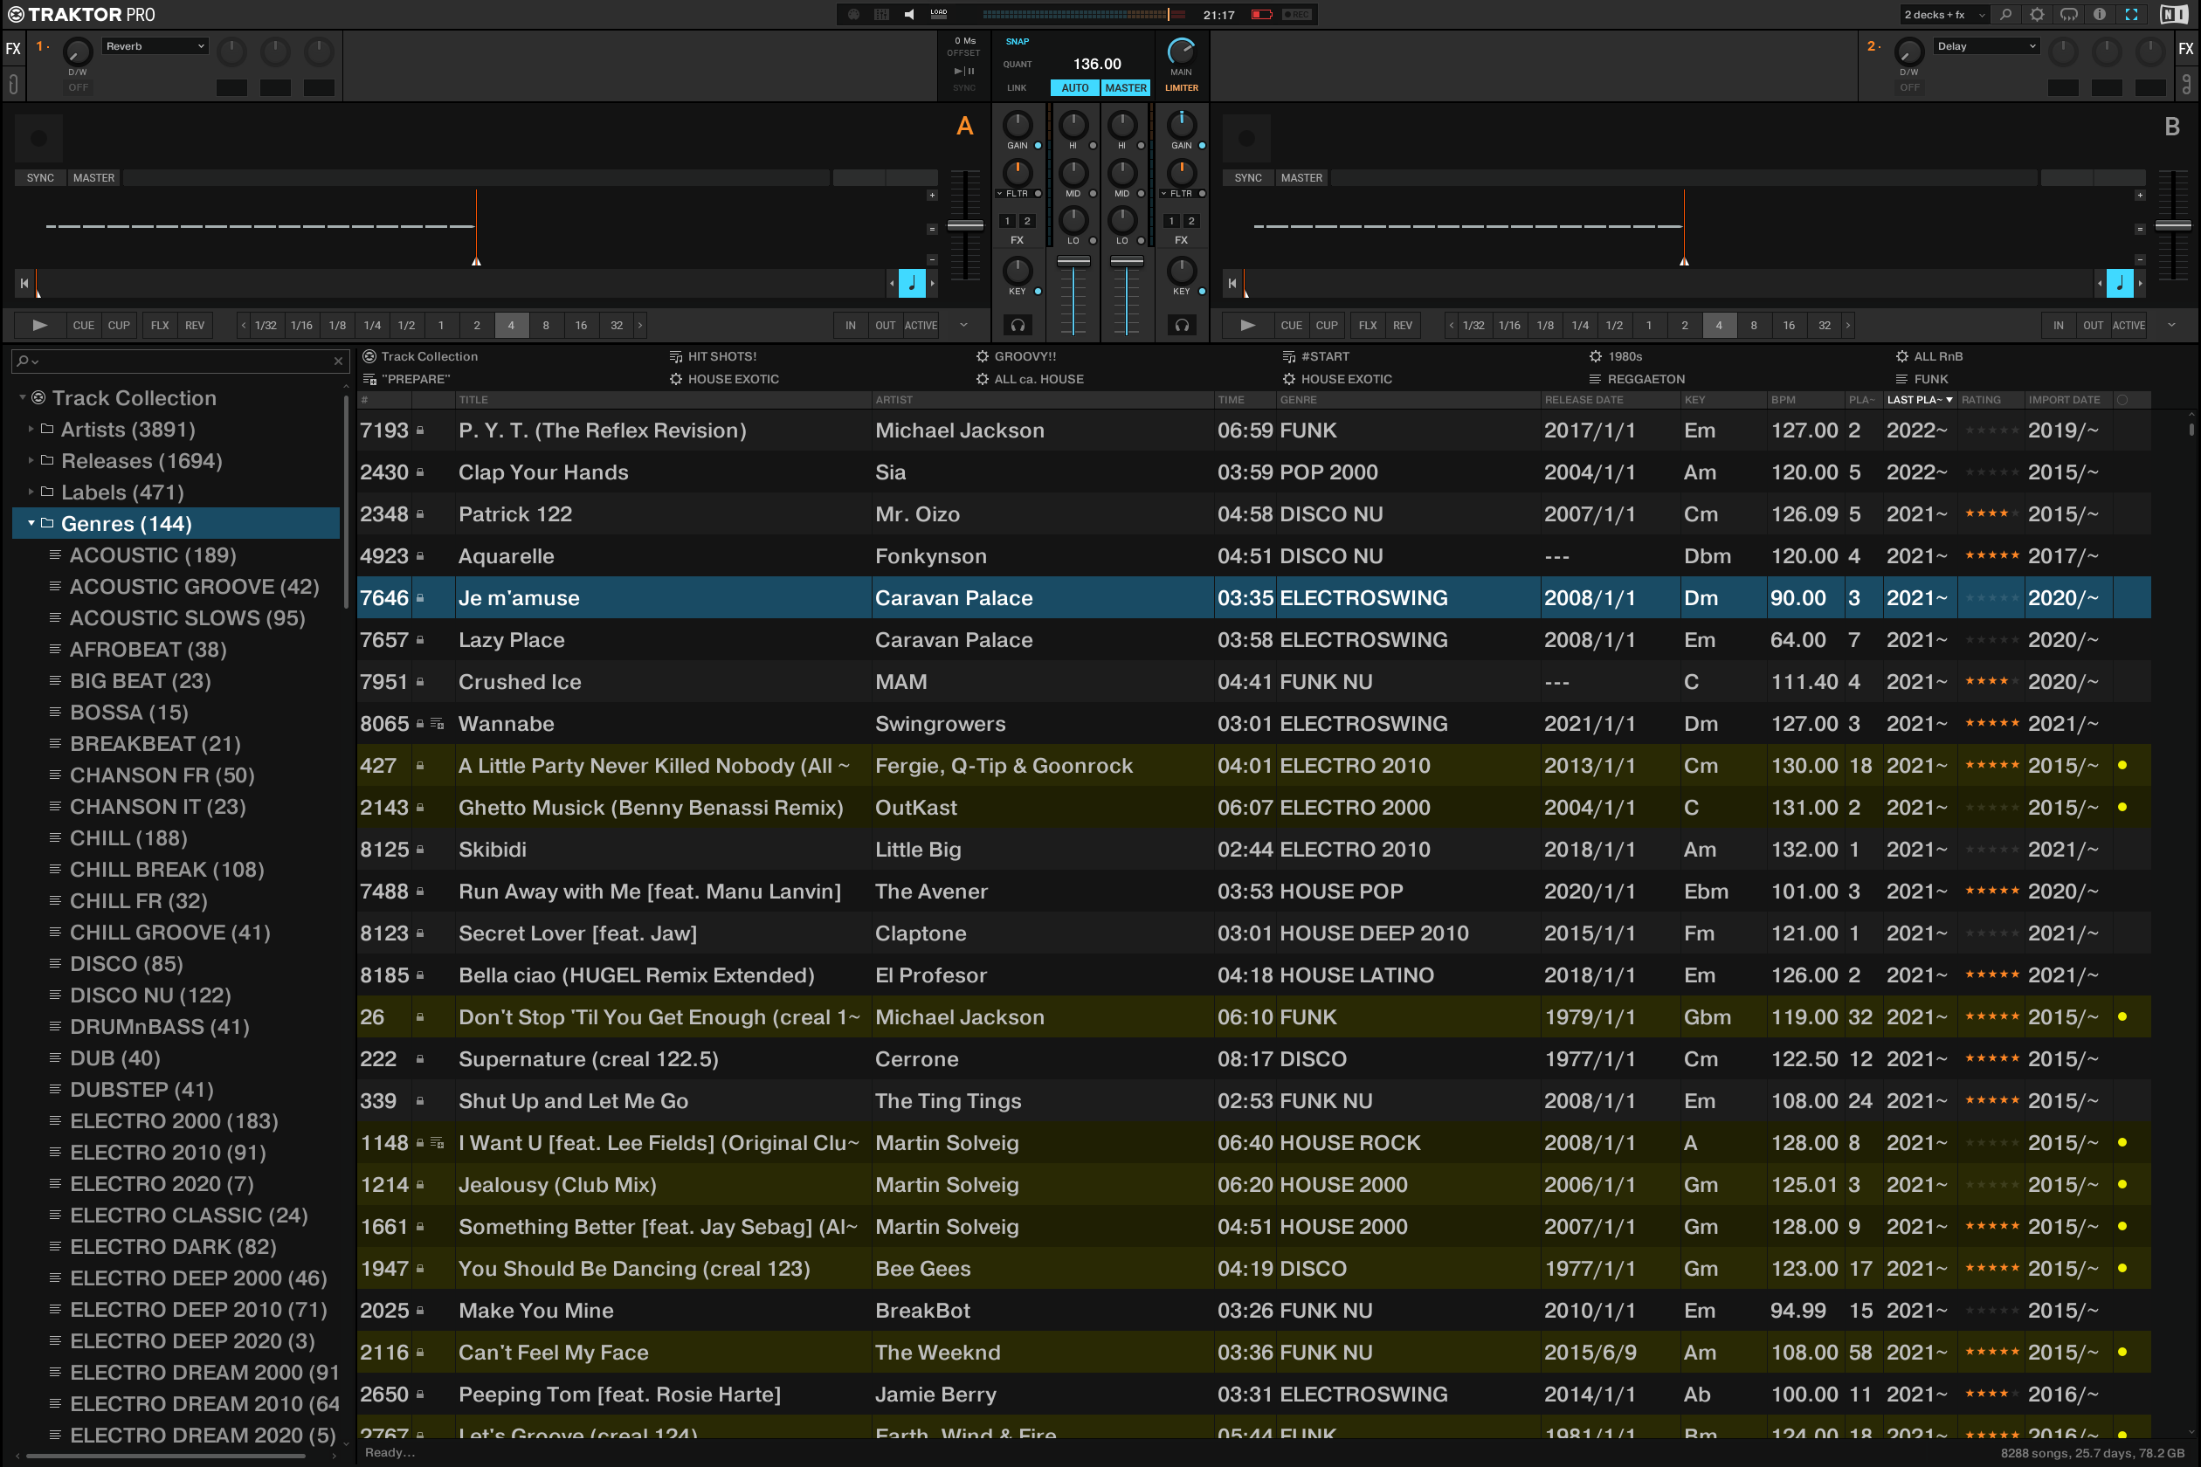Expand the Artists (3891) folder

[31, 430]
